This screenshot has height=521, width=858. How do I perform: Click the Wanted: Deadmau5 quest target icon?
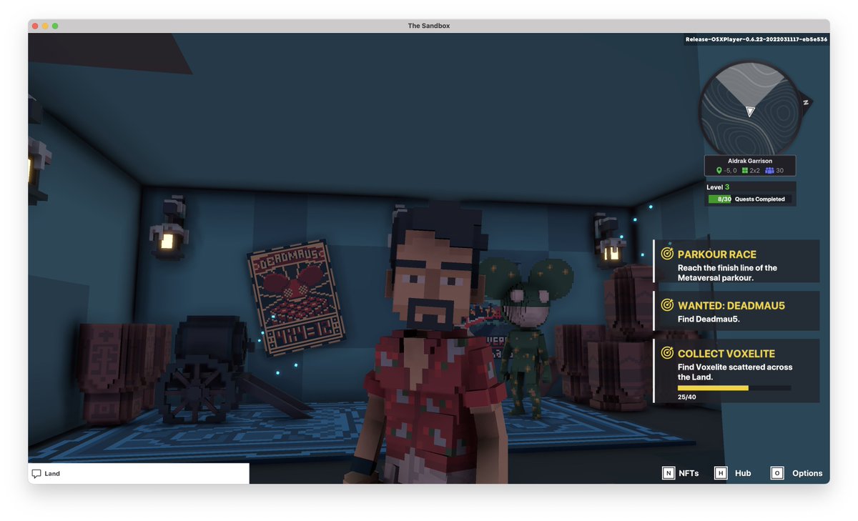(x=667, y=305)
